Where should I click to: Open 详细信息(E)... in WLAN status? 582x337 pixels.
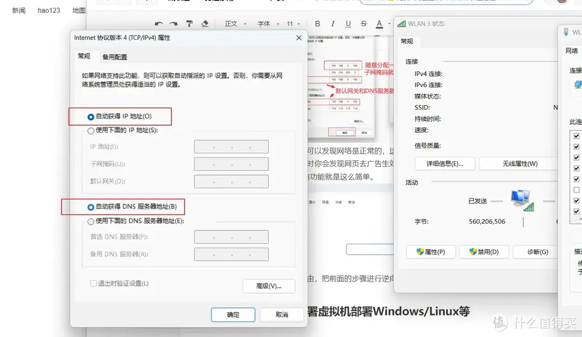pos(445,164)
